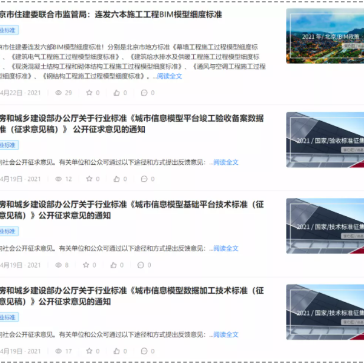Open comments on 数据加工技术标准 article
The image size is (364, 364).
[x=144, y=351]
